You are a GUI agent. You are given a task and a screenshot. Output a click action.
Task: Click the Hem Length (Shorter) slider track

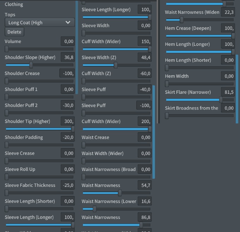(x=200, y=68)
